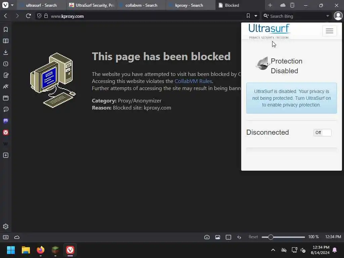Open the user profile avatar

point(338,16)
